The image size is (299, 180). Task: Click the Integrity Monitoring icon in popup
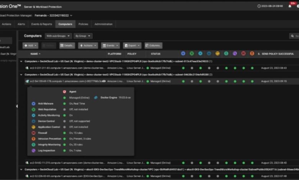point(34,145)
